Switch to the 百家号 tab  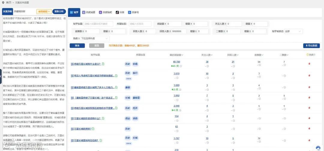[x=133, y=12]
